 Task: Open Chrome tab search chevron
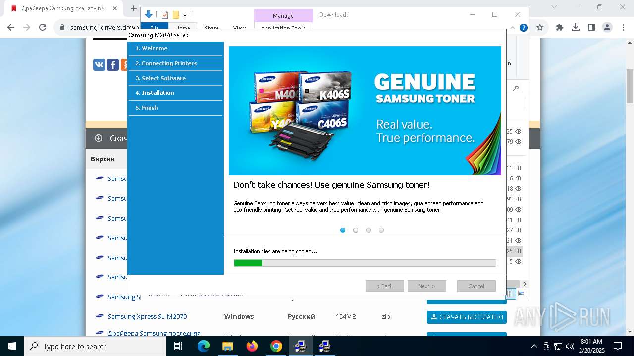point(554,7)
